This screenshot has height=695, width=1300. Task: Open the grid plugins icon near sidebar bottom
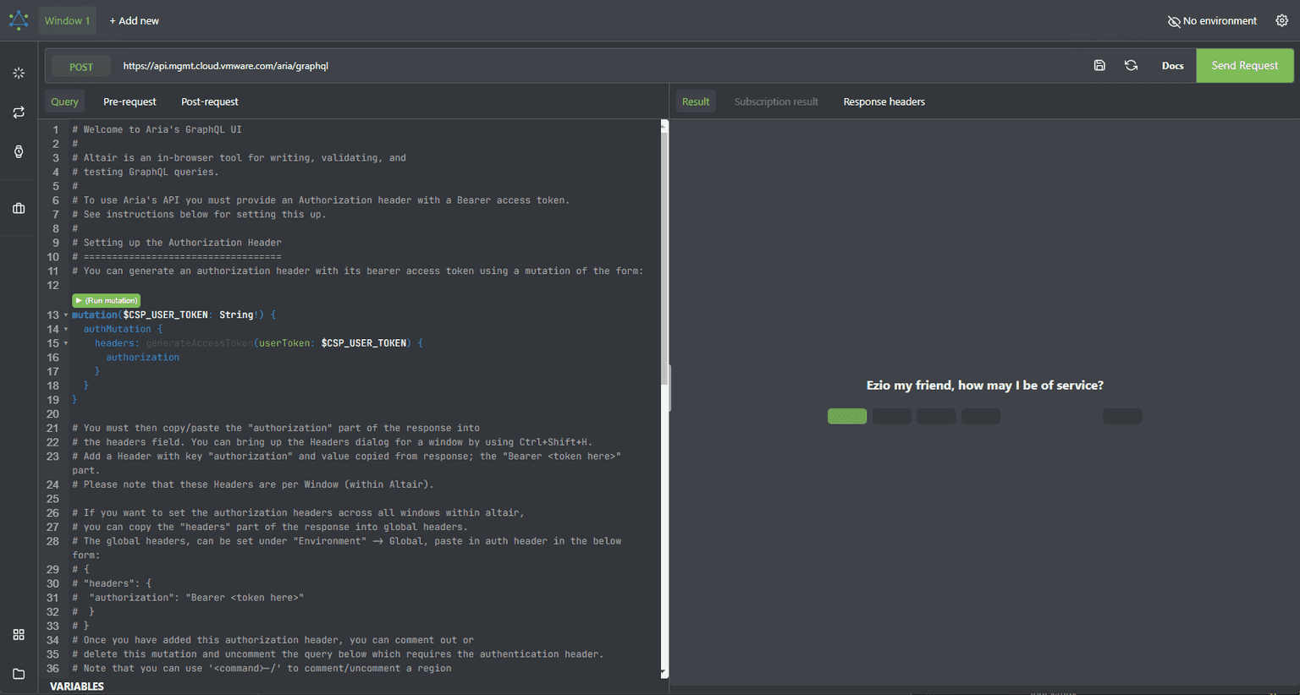coord(18,634)
